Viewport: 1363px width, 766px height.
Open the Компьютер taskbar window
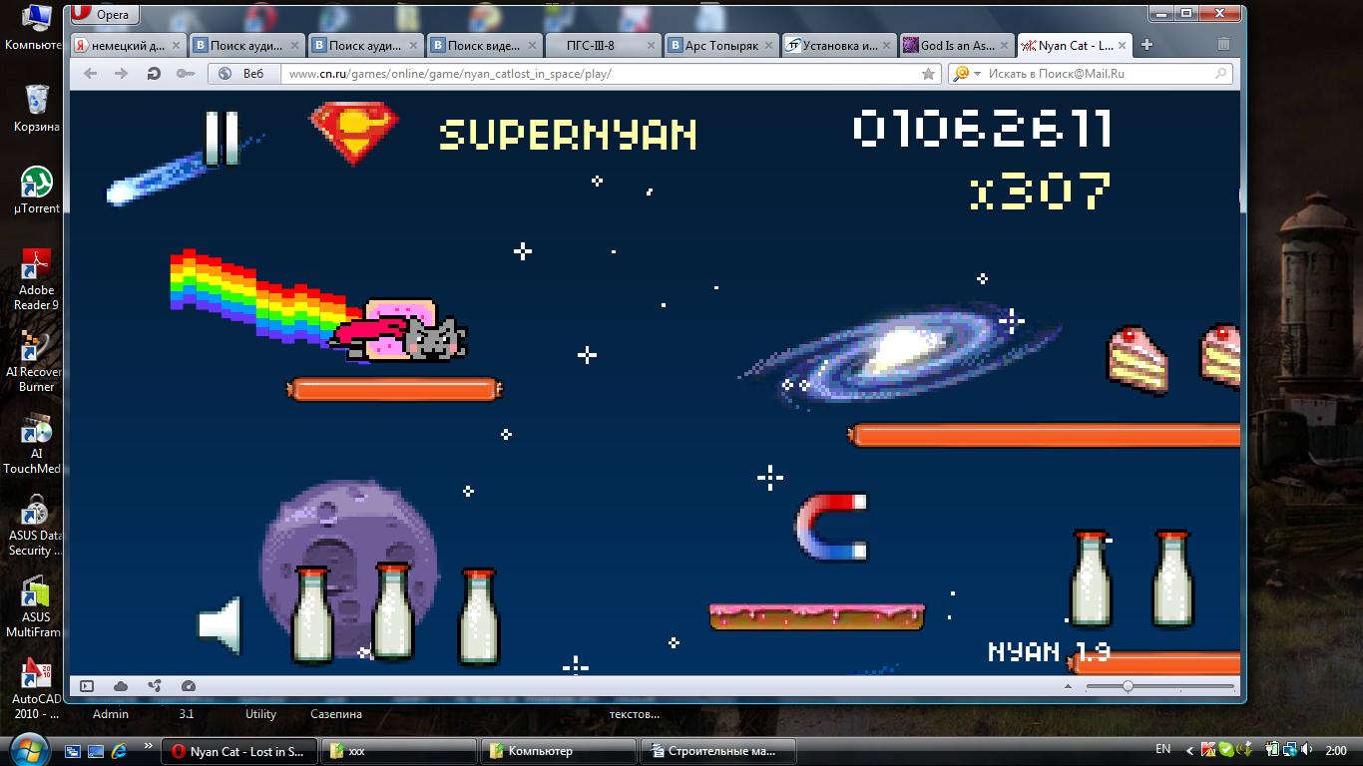point(559,751)
